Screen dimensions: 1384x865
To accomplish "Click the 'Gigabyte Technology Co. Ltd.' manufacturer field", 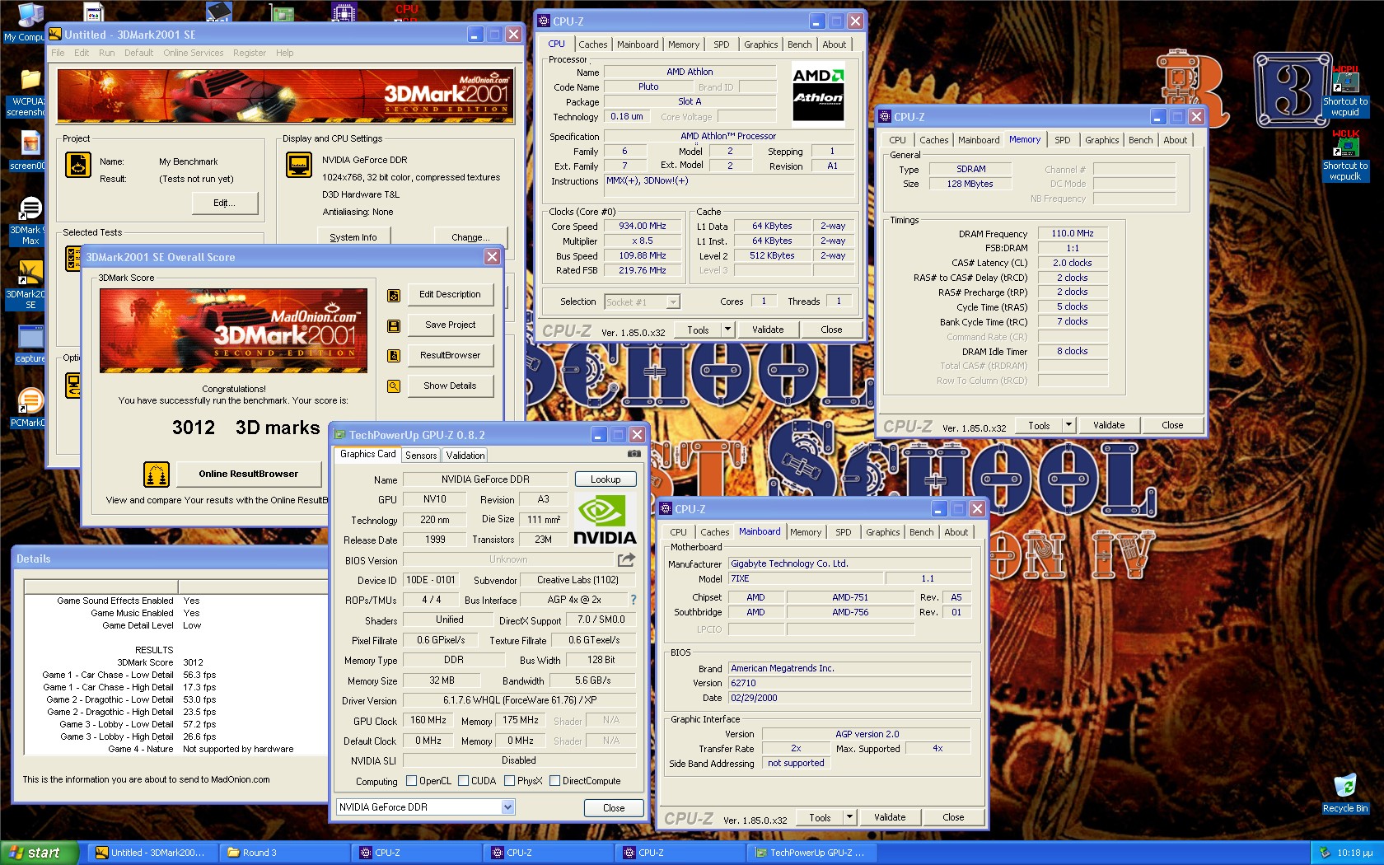I will tap(849, 563).
